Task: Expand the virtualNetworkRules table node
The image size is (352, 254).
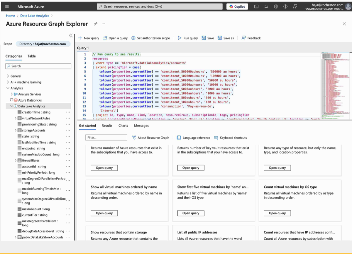Action: [x=16, y=118]
